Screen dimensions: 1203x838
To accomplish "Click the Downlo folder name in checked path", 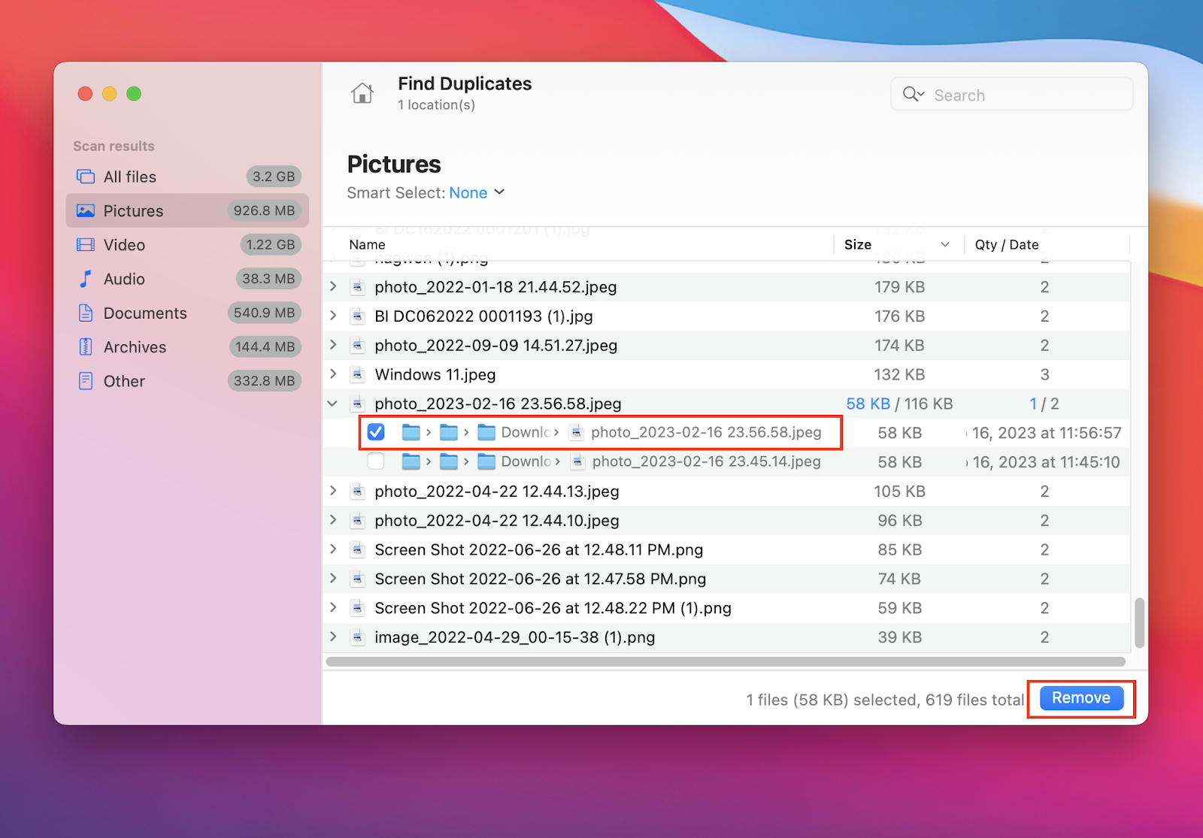I will [526, 432].
